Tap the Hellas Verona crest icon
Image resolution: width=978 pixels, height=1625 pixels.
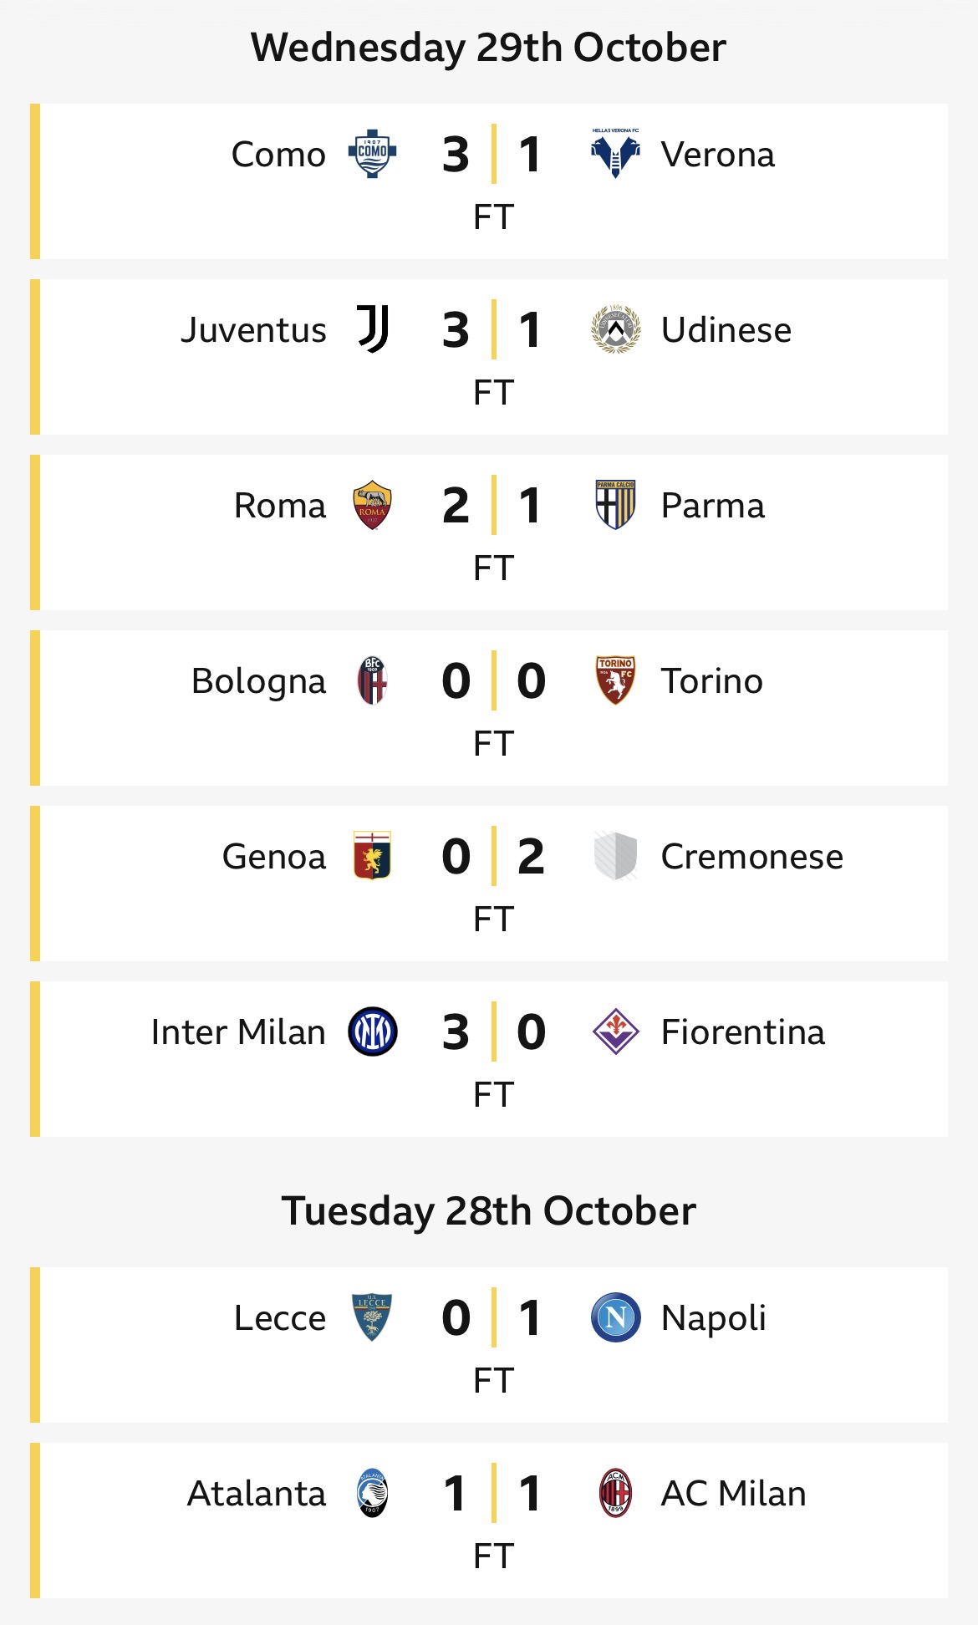click(x=615, y=155)
